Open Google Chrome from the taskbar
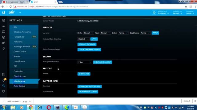The width and height of the screenshot is (197, 110). click(30, 107)
